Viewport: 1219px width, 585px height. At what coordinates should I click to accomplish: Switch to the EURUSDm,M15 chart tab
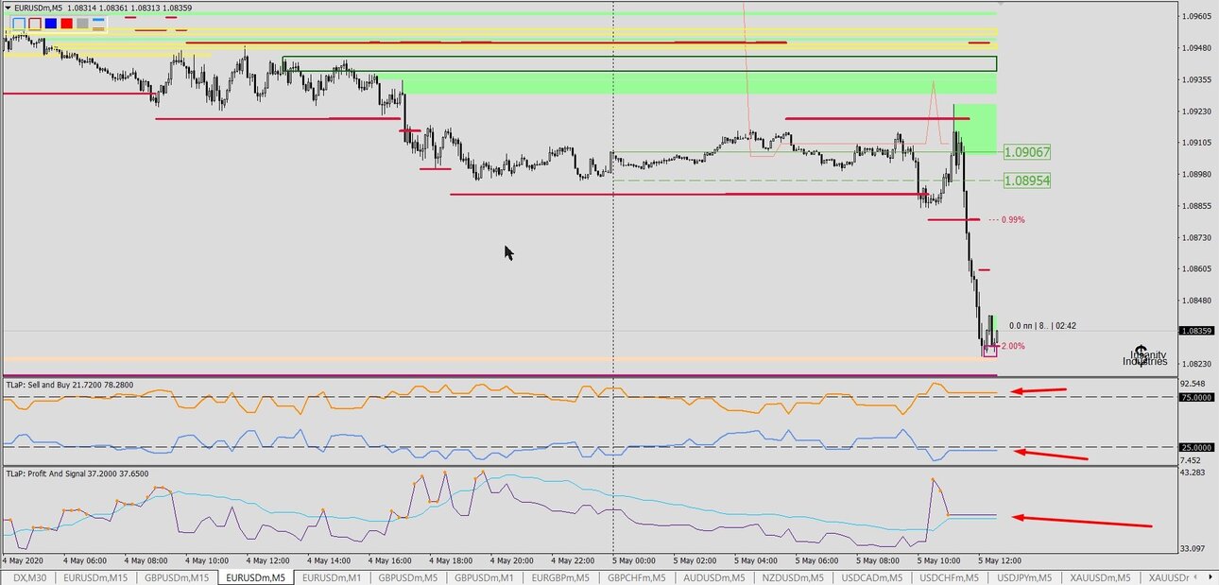coord(95,577)
